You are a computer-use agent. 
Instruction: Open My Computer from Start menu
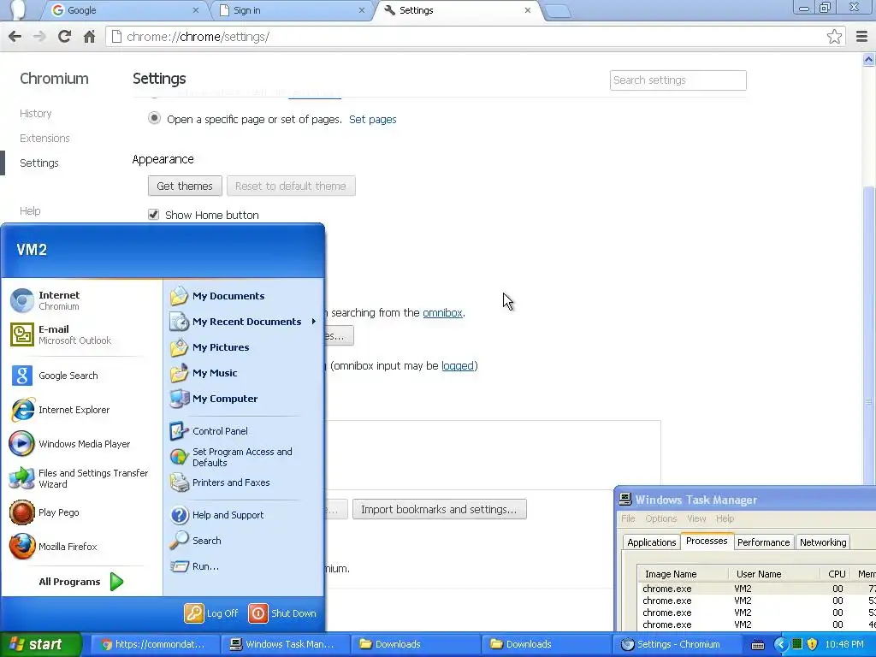pyautogui.click(x=244, y=399)
